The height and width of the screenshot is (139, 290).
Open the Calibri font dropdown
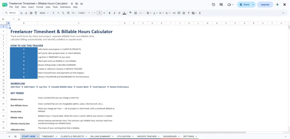[84, 13]
